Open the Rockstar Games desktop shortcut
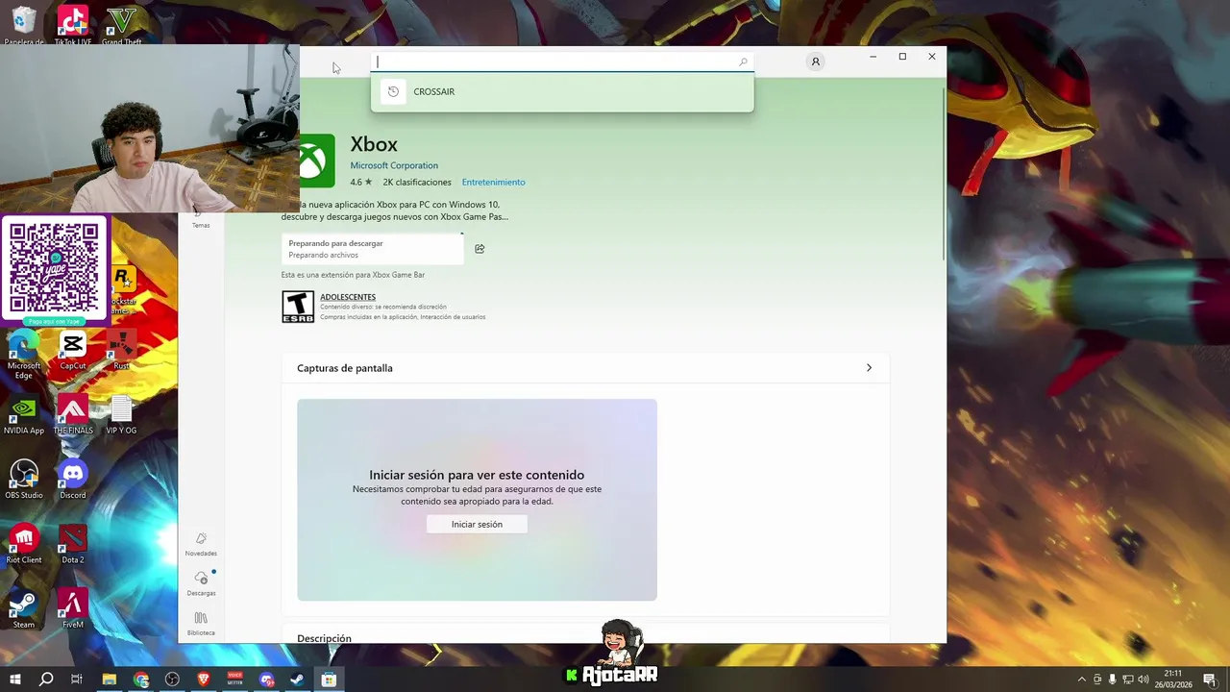 coord(122,289)
